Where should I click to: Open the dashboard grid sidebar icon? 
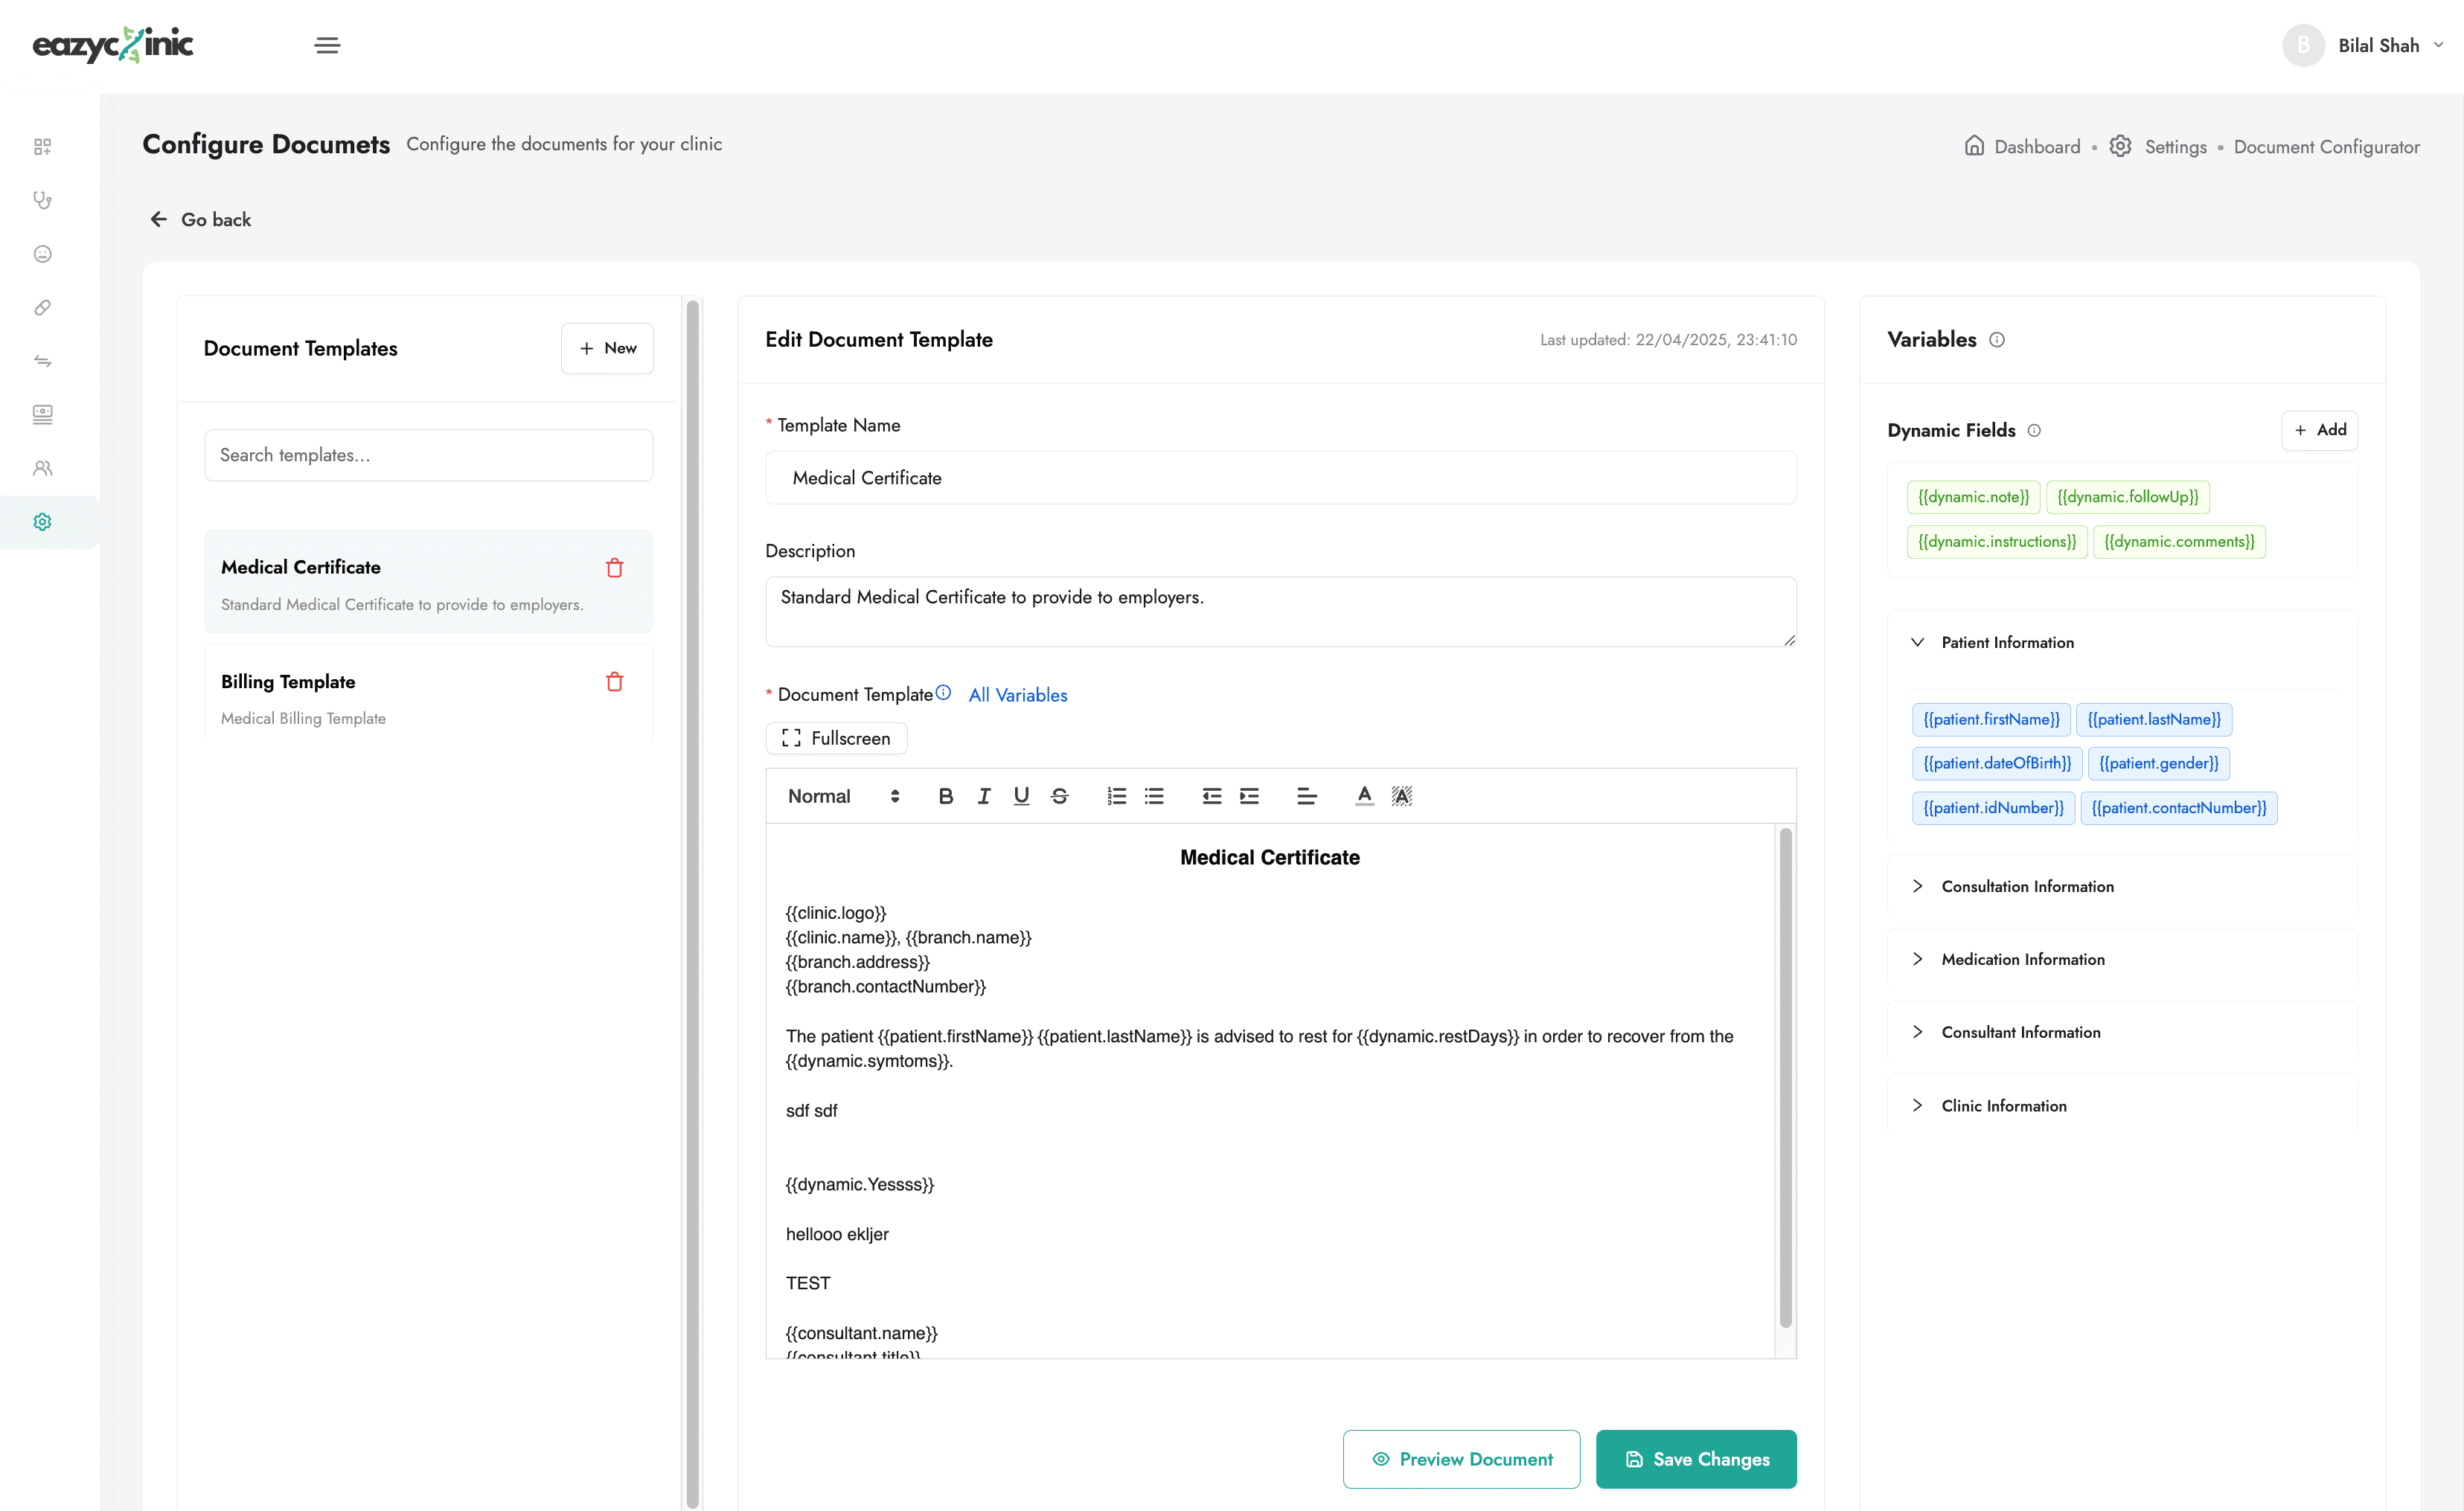pyautogui.click(x=42, y=147)
